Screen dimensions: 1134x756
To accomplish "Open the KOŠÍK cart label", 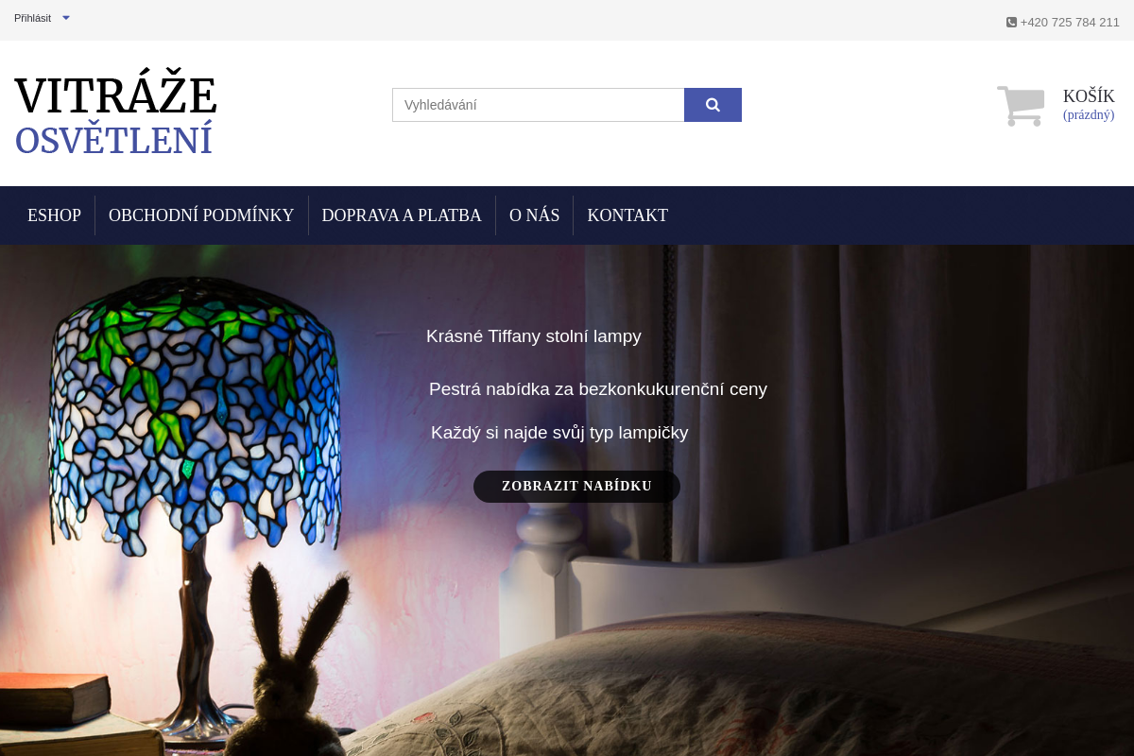I will pyautogui.click(x=1089, y=96).
